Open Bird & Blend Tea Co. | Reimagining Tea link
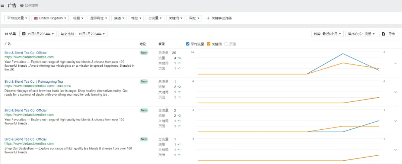The height and width of the screenshot is (164, 402). (33, 82)
